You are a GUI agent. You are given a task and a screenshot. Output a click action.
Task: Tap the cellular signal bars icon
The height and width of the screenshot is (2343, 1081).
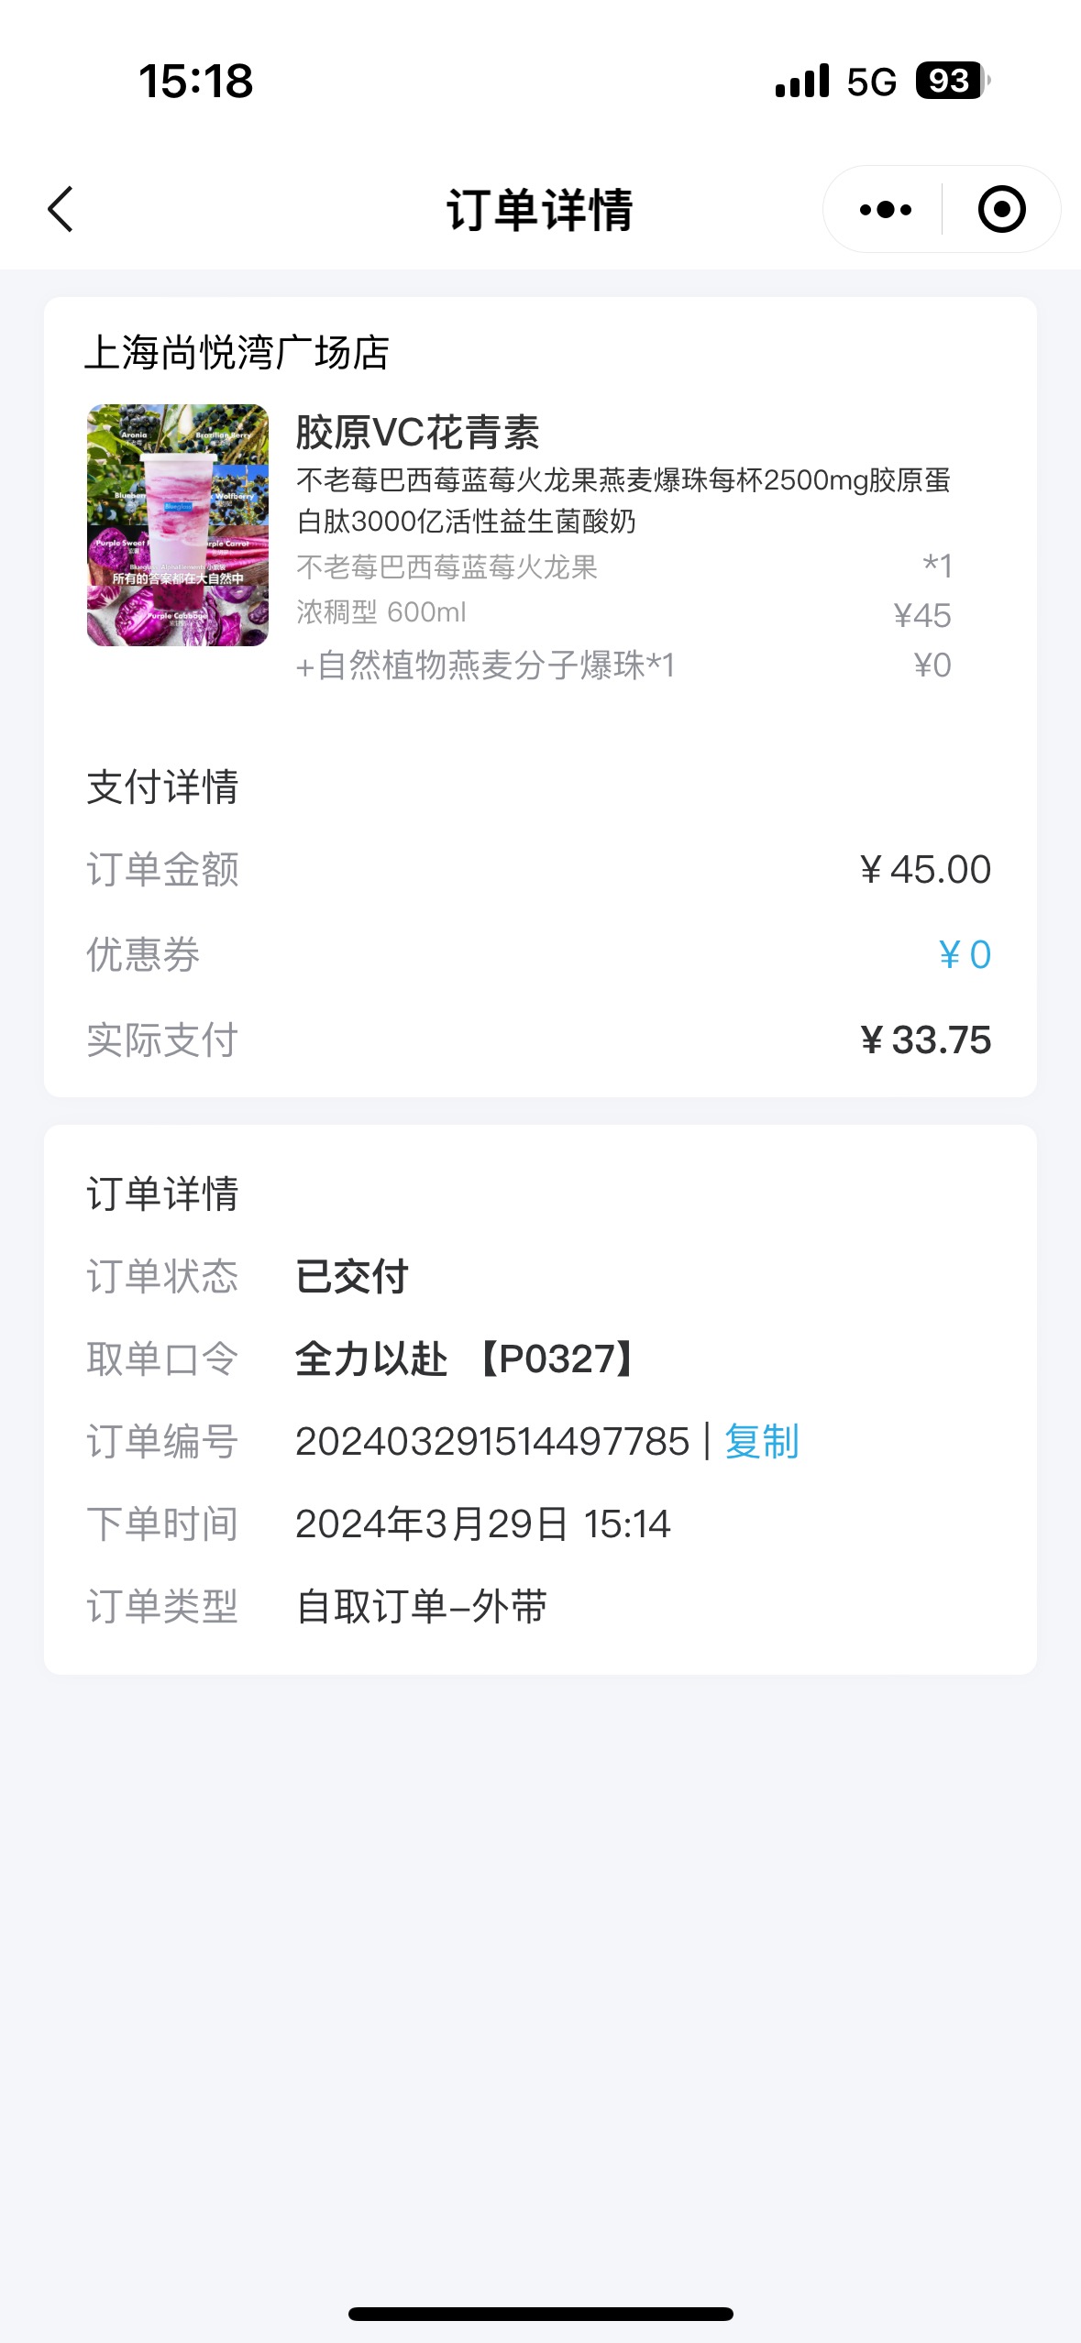[x=802, y=82]
